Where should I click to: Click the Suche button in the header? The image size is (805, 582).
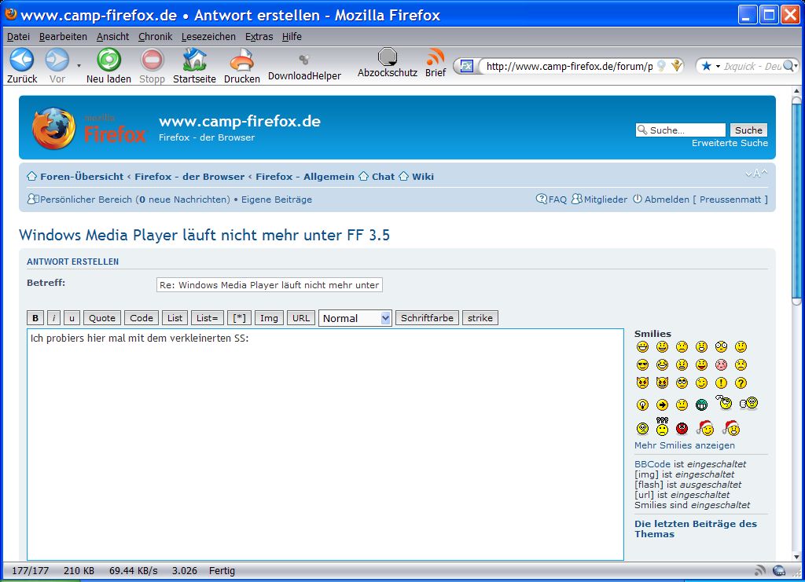point(748,130)
